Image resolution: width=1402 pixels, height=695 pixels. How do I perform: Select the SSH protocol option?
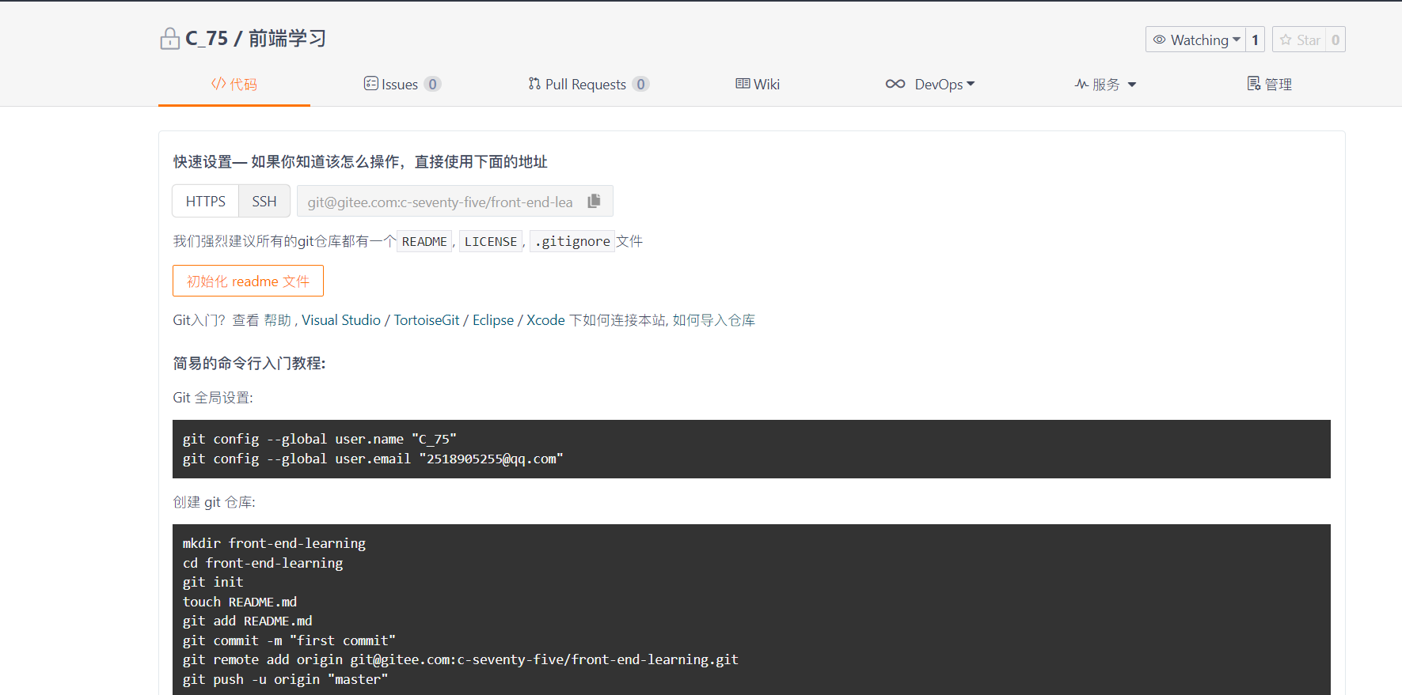point(264,202)
